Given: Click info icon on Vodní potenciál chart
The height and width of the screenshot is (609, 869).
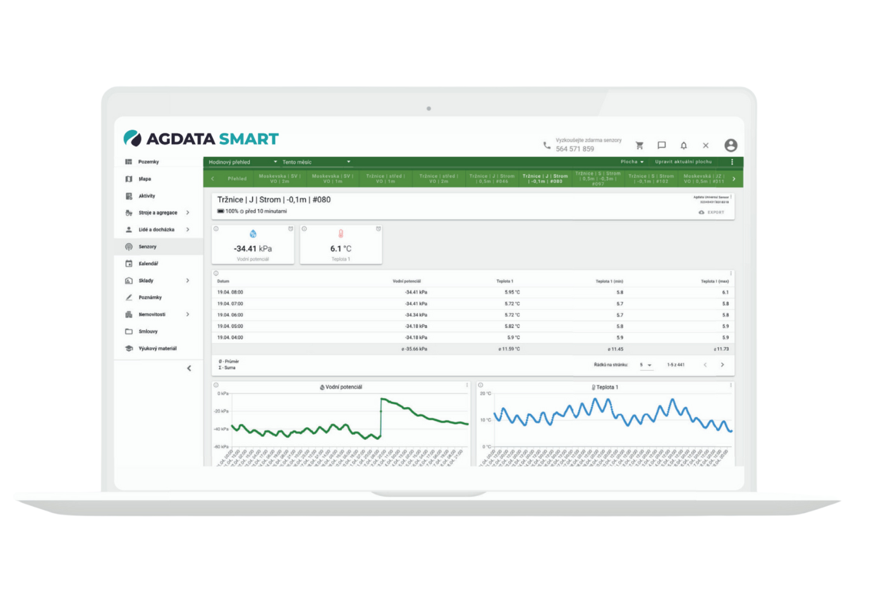Looking at the screenshot, I should click(x=216, y=385).
